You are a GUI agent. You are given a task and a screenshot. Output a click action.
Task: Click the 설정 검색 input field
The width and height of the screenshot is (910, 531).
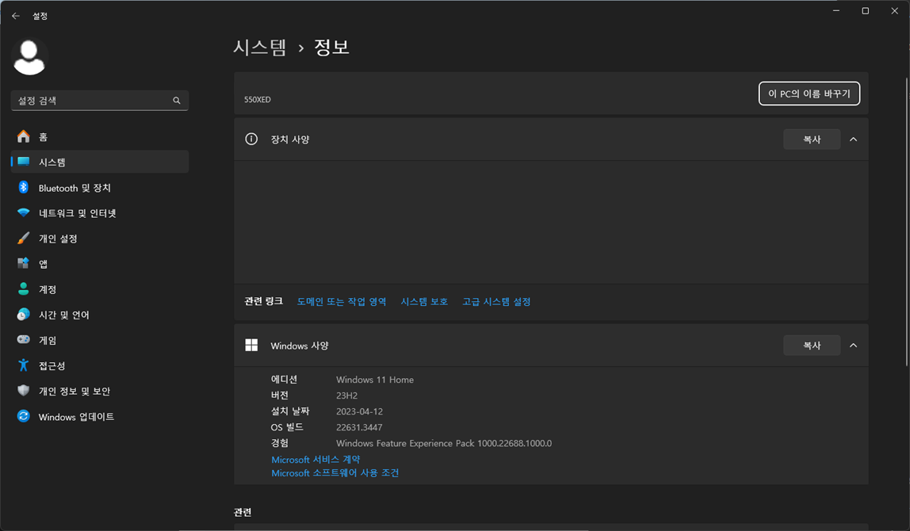pyautogui.click(x=100, y=101)
